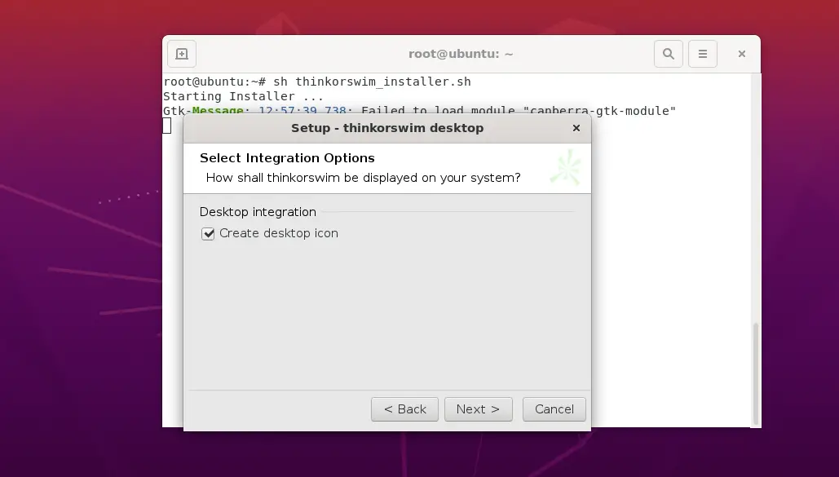Viewport: 839px width, 477px height.
Task: Click the terminal cursor block
Action: click(167, 126)
